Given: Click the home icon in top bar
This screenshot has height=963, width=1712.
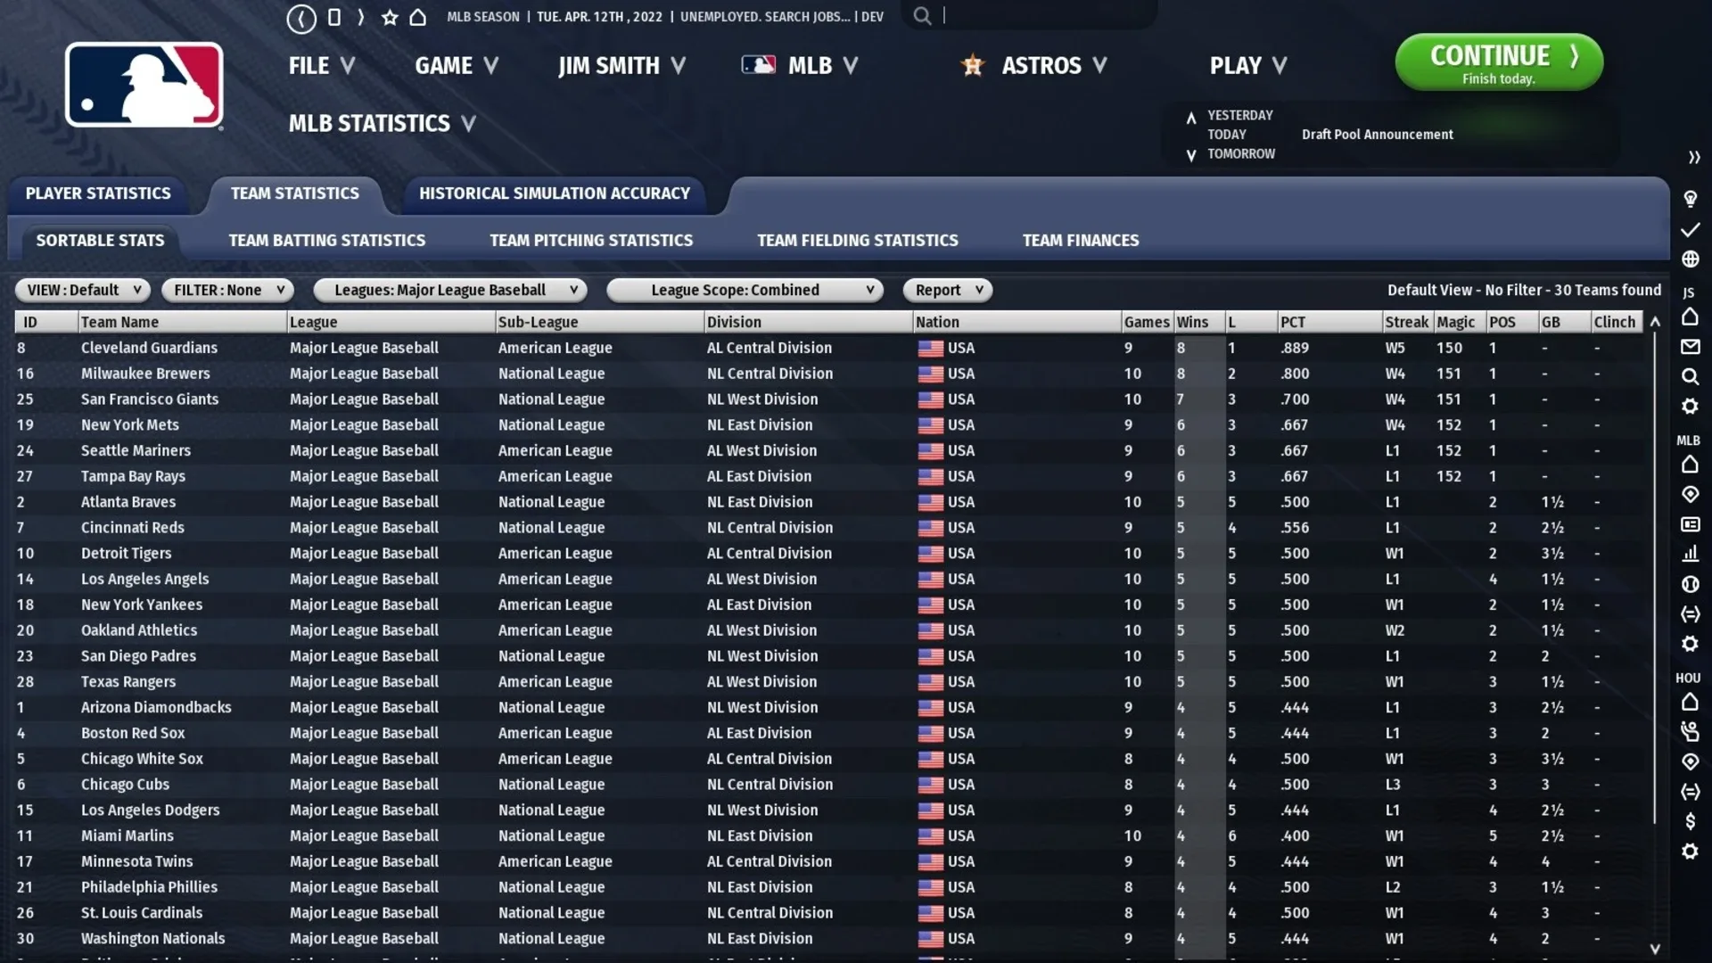Looking at the screenshot, I should coord(417,18).
